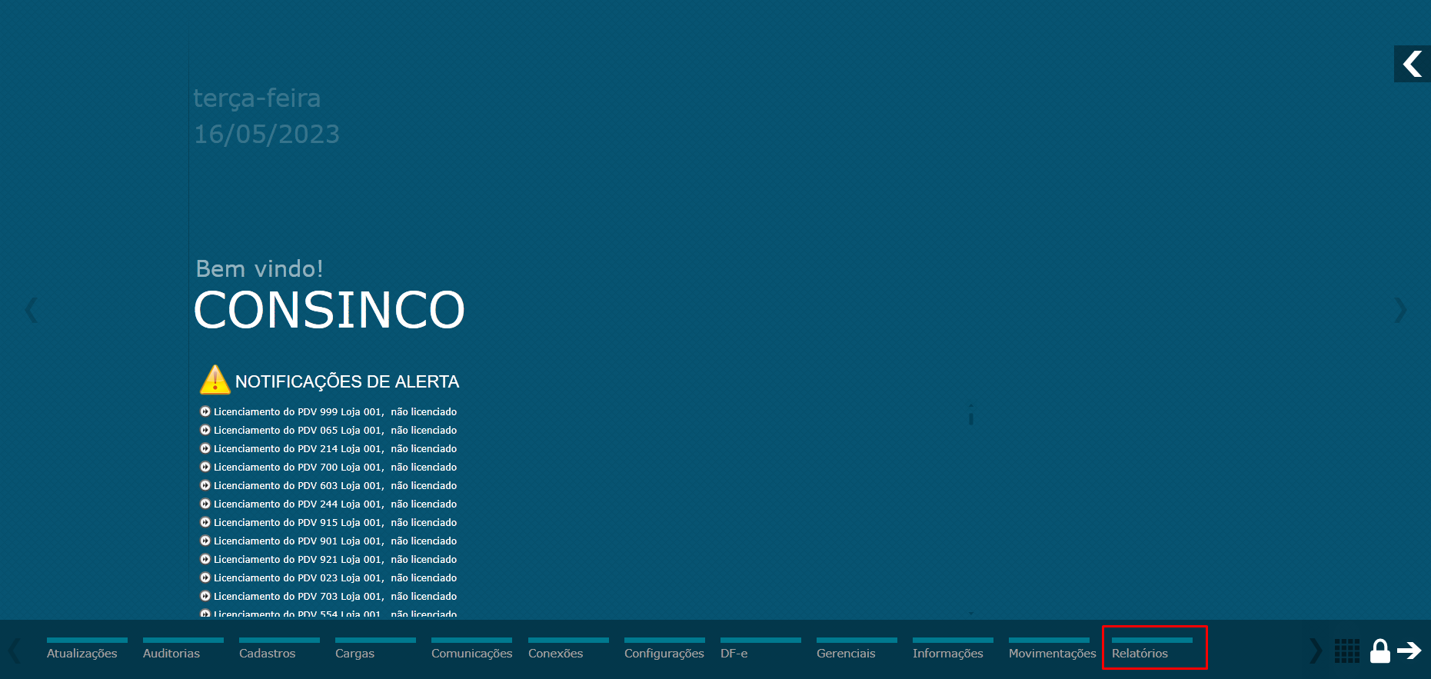Screen dimensions: 1431x679
Task: Click the terça-feira weekday label
Action: 257,98
